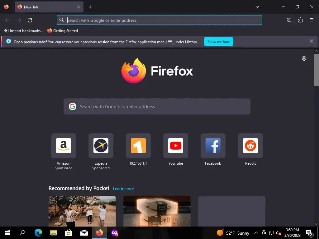Open Getting Started bookmark

point(62,31)
